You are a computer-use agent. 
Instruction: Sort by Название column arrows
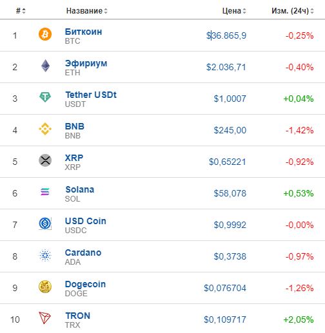coord(106,11)
